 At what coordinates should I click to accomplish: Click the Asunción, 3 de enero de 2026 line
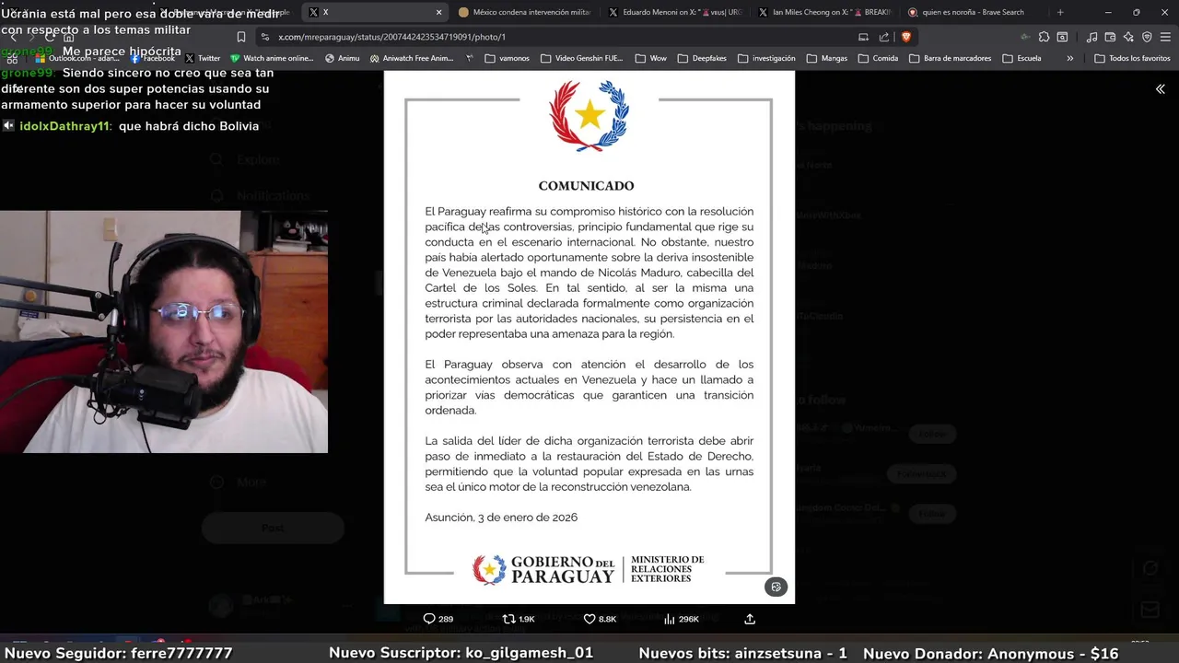click(501, 518)
